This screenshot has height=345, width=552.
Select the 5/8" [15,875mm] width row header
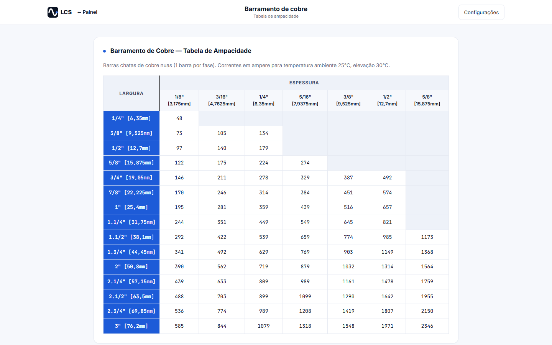[x=131, y=163]
